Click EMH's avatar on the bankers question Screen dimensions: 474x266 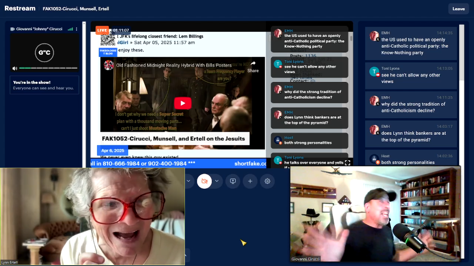click(374, 130)
